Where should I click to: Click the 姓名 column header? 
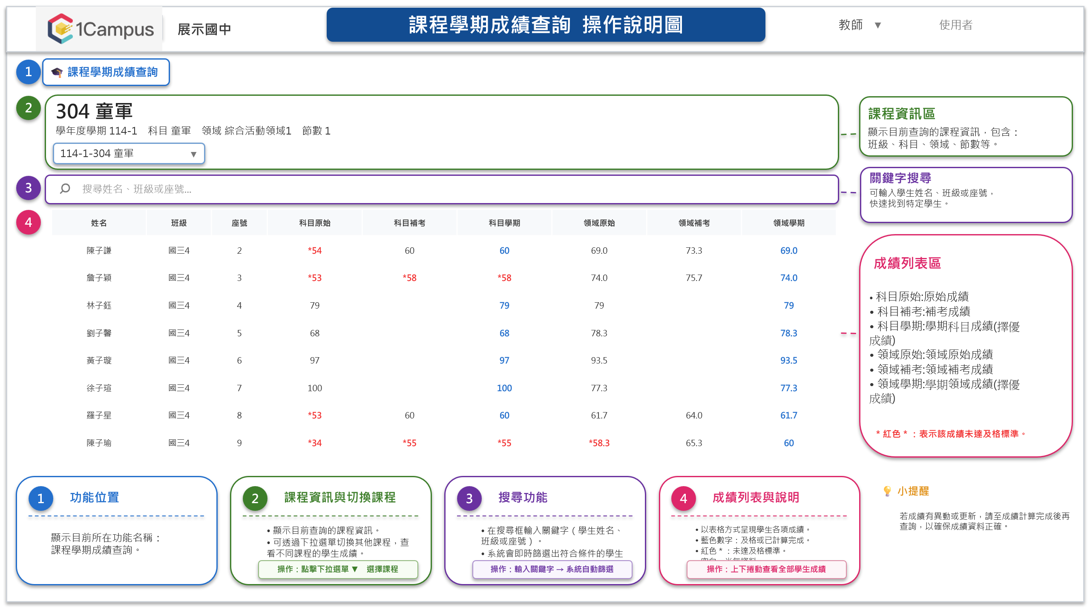coord(99,223)
